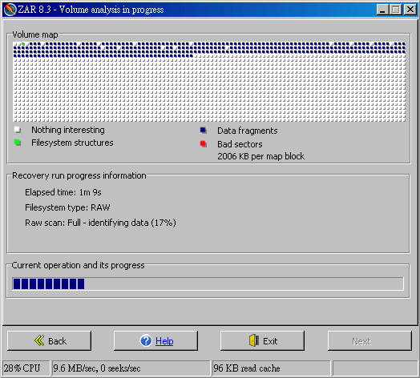Click the red Bad sectors legend swatch
The width and height of the screenshot is (420, 378).
[x=204, y=144]
